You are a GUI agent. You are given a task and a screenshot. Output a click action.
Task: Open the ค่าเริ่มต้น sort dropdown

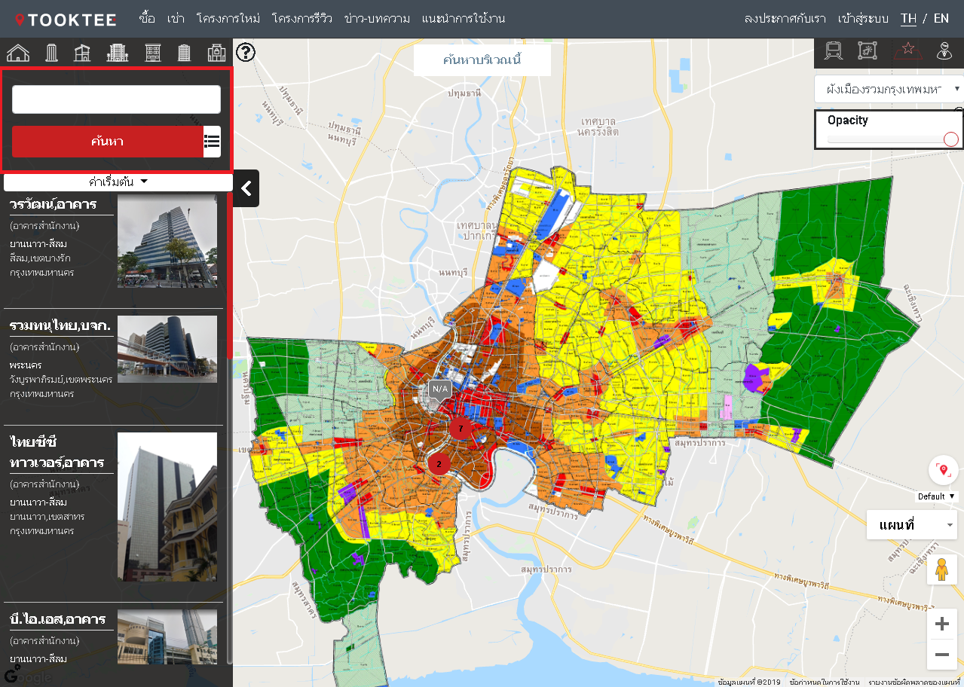[x=118, y=182]
